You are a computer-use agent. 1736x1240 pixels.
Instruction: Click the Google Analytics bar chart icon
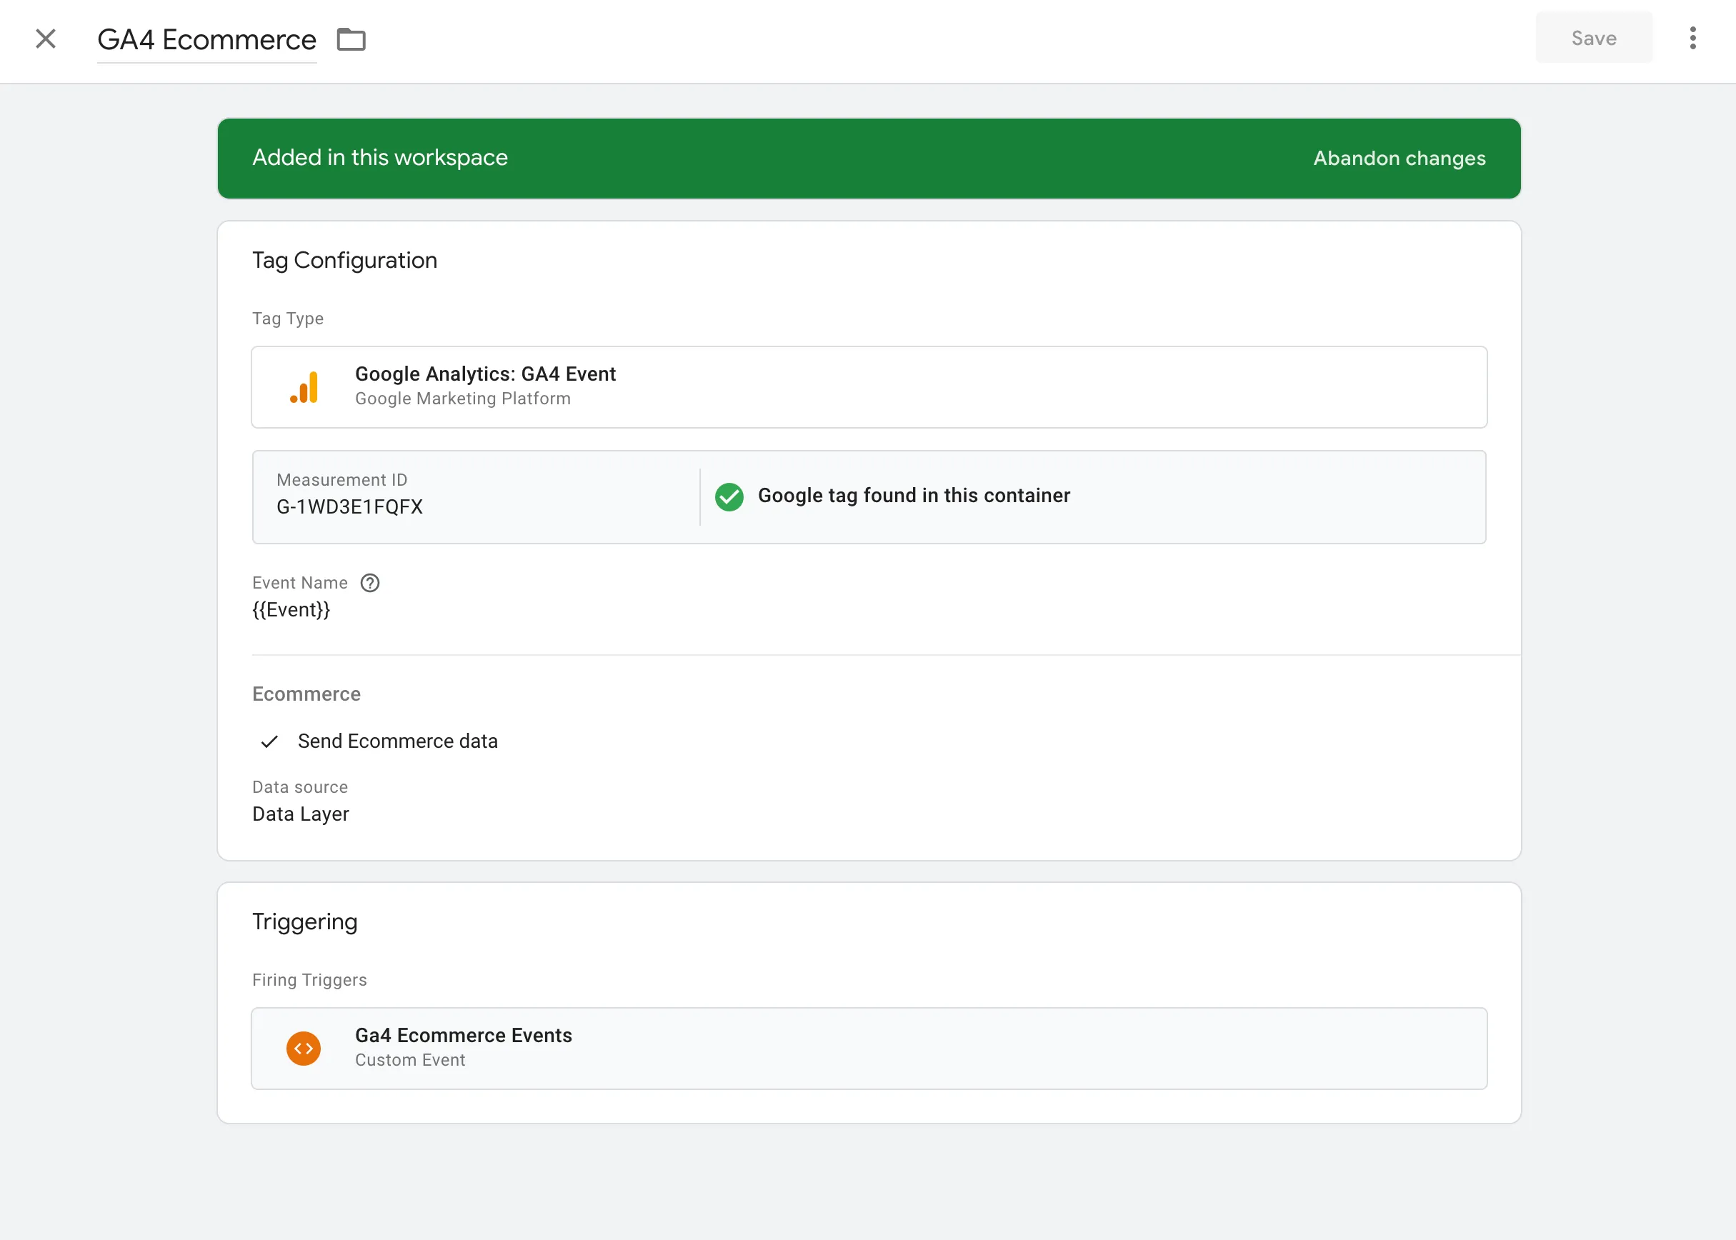pyautogui.click(x=304, y=387)
